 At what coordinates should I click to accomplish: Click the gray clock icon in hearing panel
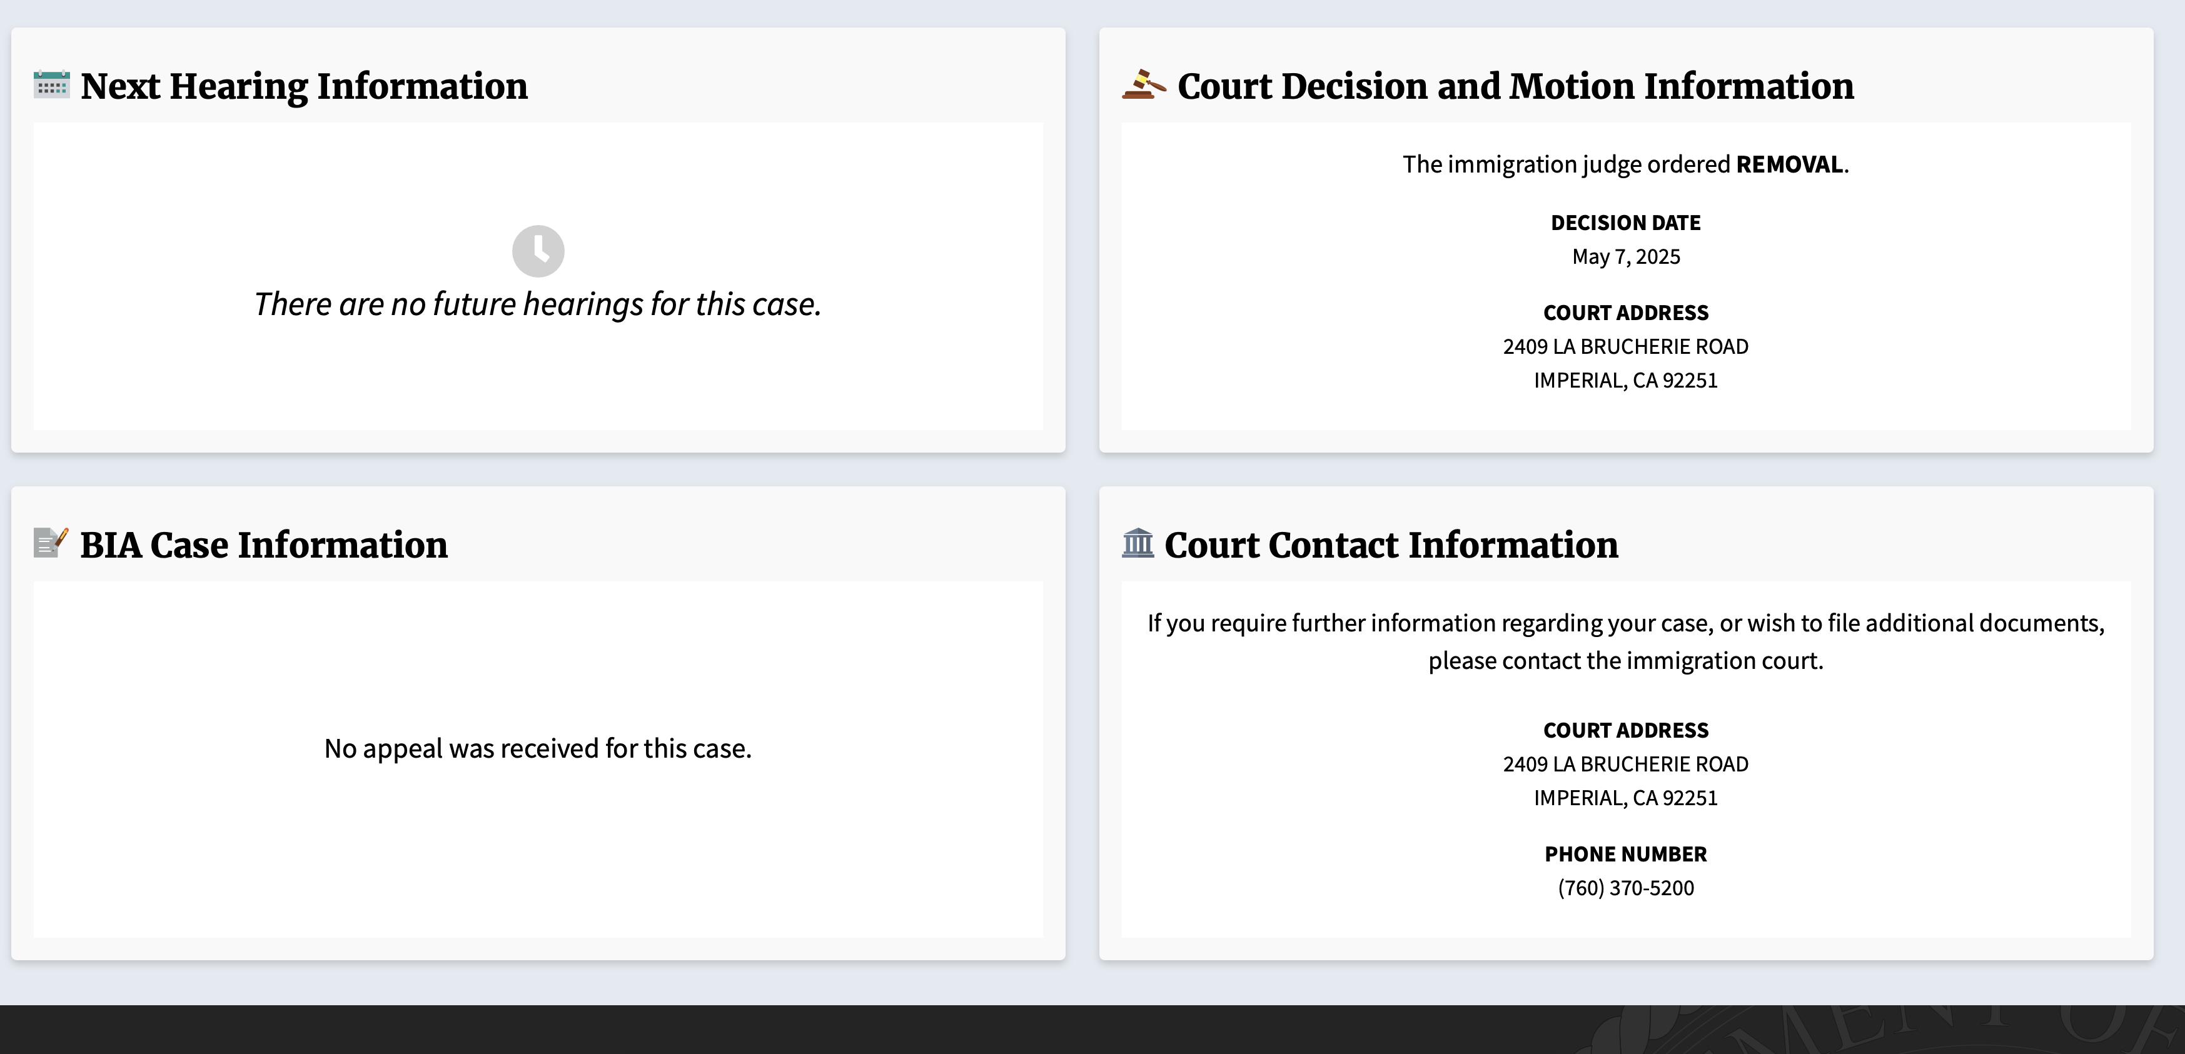point(538,251)
